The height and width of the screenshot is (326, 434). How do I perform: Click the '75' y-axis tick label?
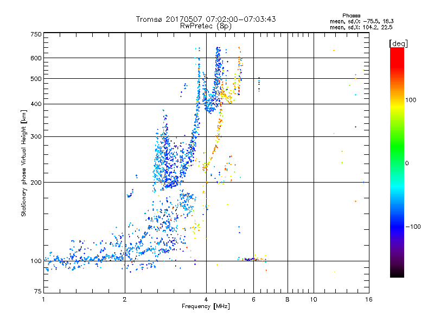point(38,291)
